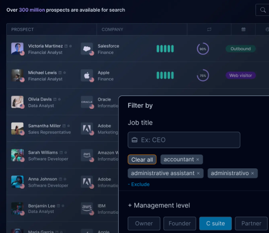Viewport: 269px width, 233px height.
Task: Click Olivia Davis's avatar
Action: click(x=17, y=102)
